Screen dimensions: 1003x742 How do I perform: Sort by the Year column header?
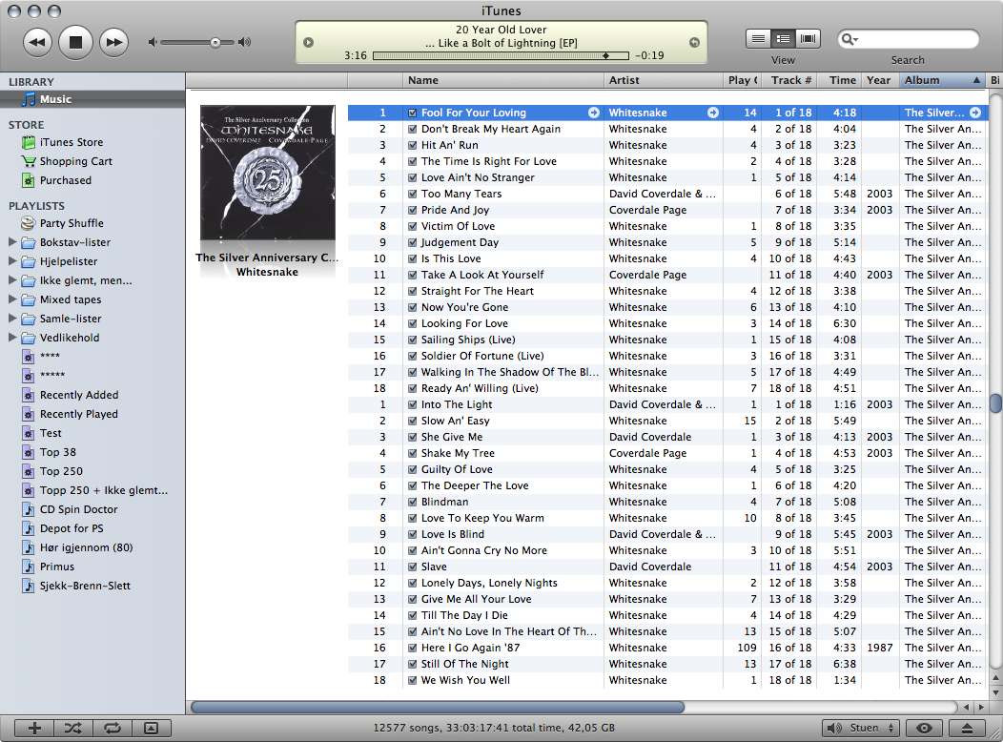coord(880,80)
